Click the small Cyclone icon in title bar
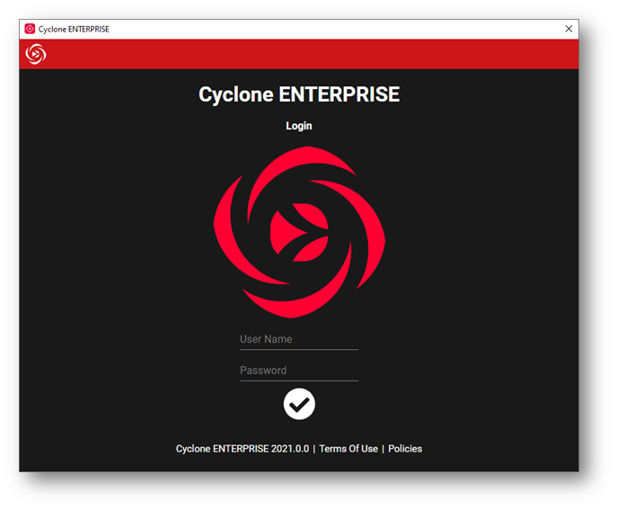This screenshot has width=617, height=510. click(x=30, y=29)
